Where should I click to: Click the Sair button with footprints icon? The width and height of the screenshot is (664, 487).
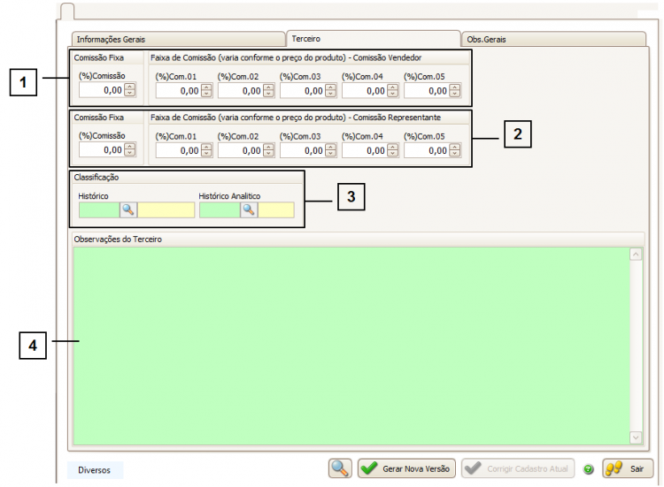(x=628, y=468)
